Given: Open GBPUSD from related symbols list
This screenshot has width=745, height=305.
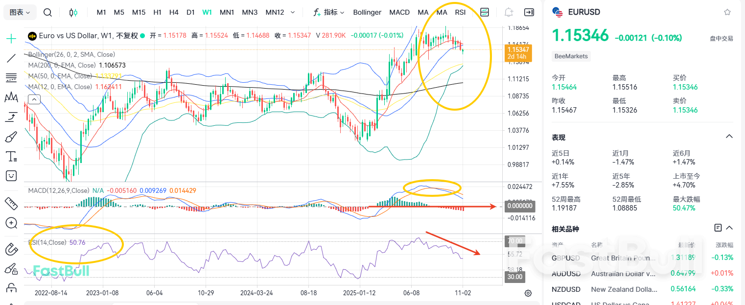Looking at the screenshot, I should [x=565, y=258].
